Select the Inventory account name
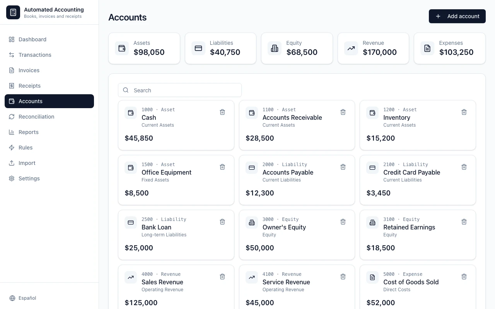The width and height of the screenshot is (495, 309). click(397, 117)
